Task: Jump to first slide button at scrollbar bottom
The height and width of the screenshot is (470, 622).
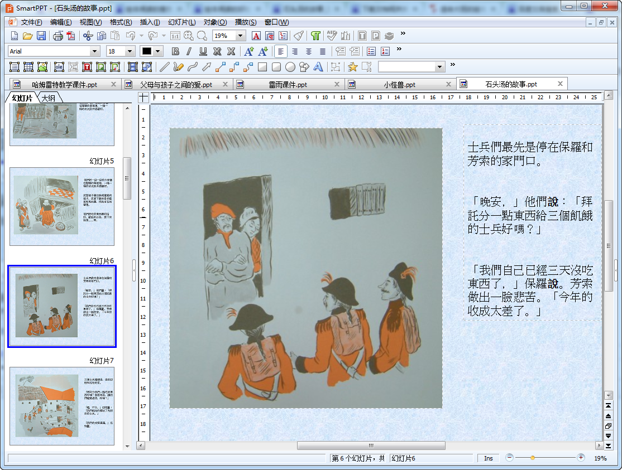Action: 608,405
